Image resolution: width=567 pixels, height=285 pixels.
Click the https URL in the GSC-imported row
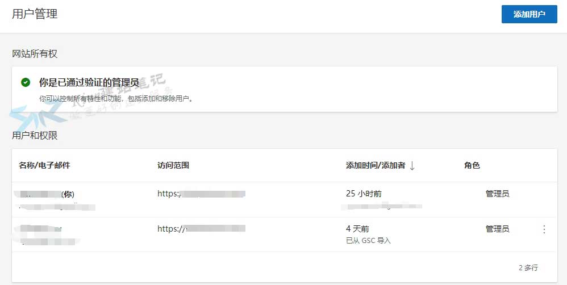202,229
